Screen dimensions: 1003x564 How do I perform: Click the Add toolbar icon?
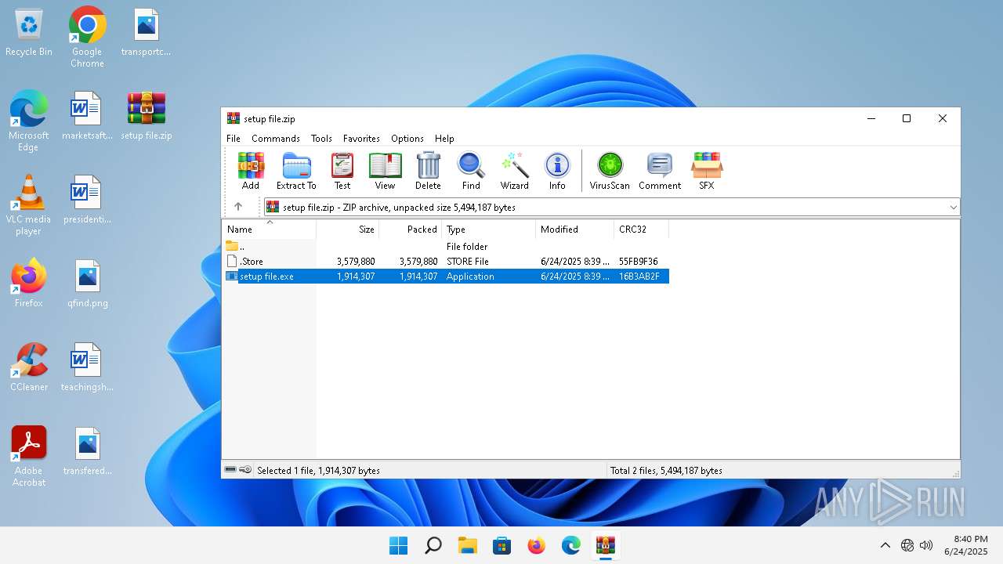pos(251,171)
